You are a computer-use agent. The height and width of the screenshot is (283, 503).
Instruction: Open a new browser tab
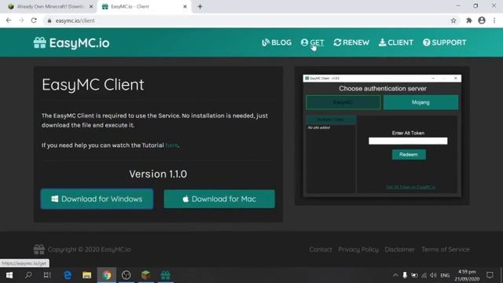point(200,6)
